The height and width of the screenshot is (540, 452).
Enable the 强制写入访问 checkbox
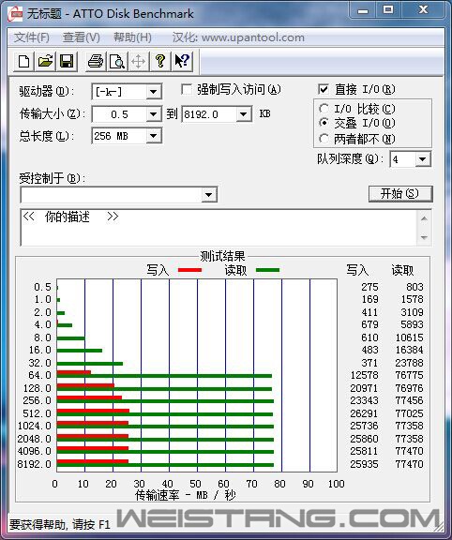point(187,90)
